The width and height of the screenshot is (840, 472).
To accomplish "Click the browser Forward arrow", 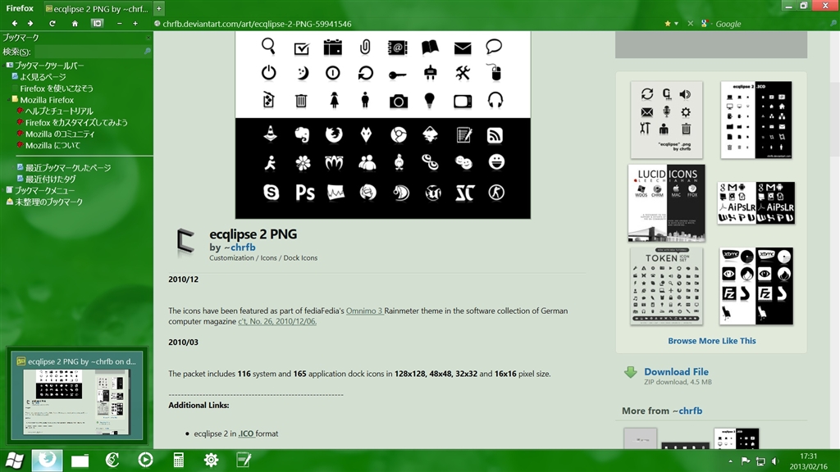I will [x=30, y=24].
